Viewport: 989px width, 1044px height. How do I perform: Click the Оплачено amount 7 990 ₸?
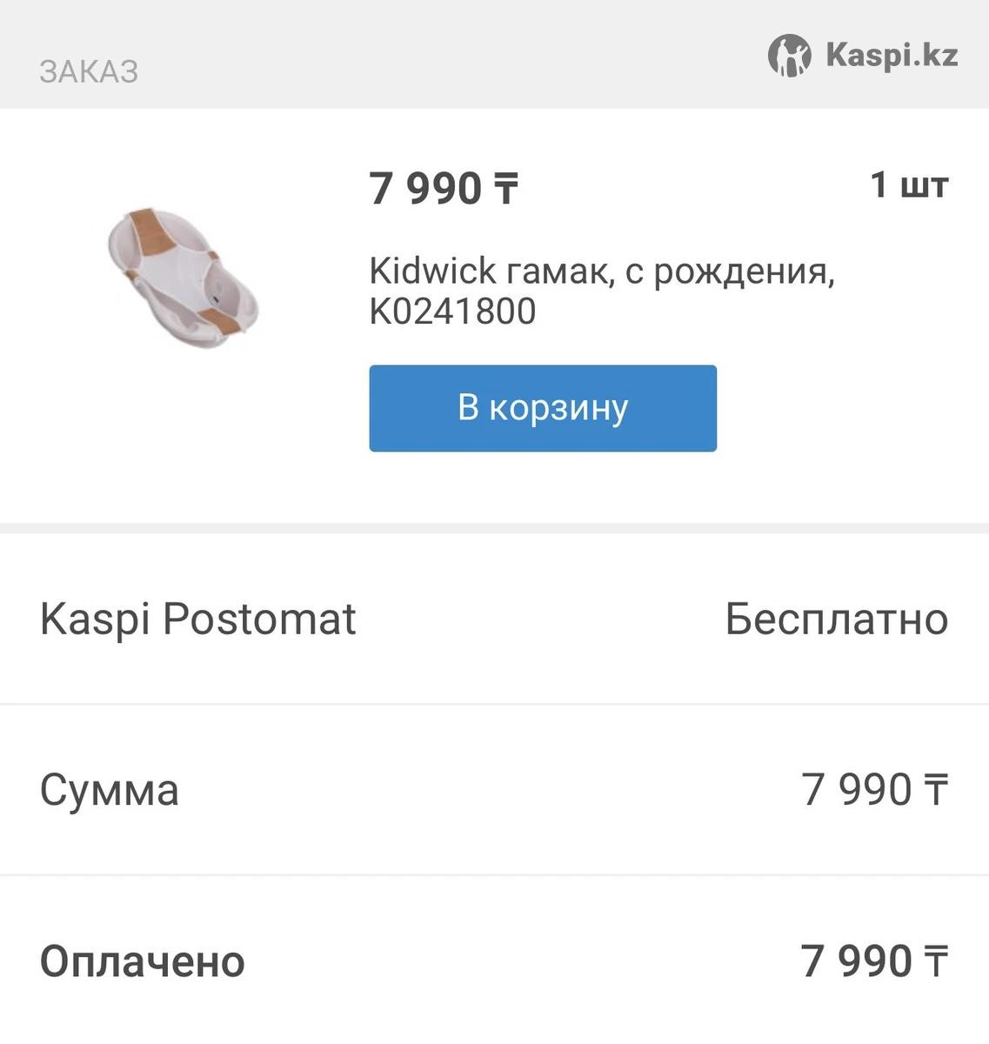tap(874, 961)
